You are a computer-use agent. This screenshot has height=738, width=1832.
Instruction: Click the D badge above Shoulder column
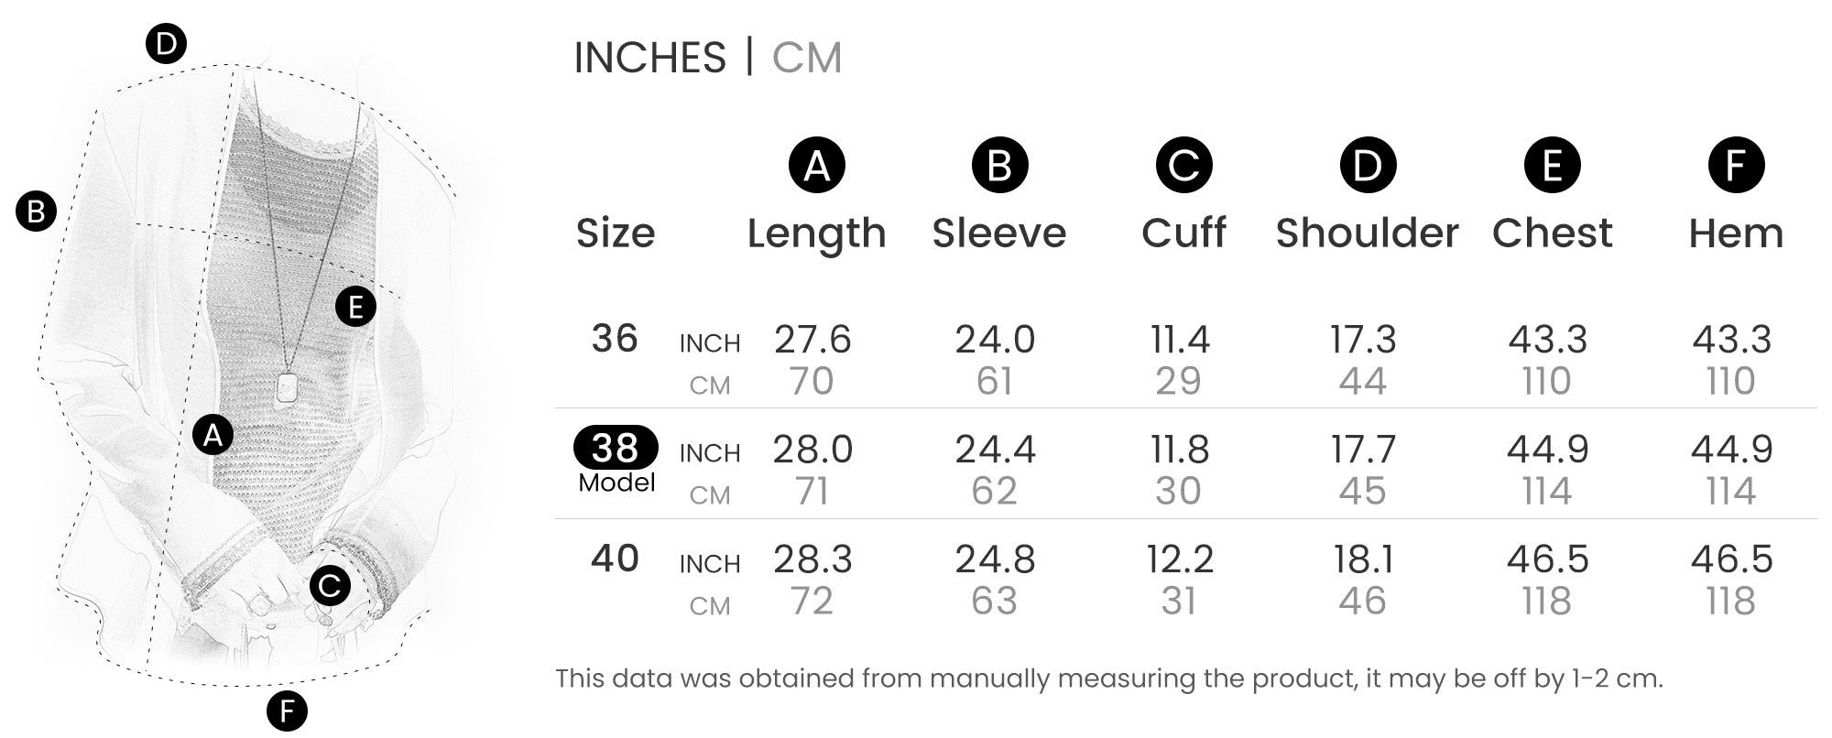point(1368,166)
